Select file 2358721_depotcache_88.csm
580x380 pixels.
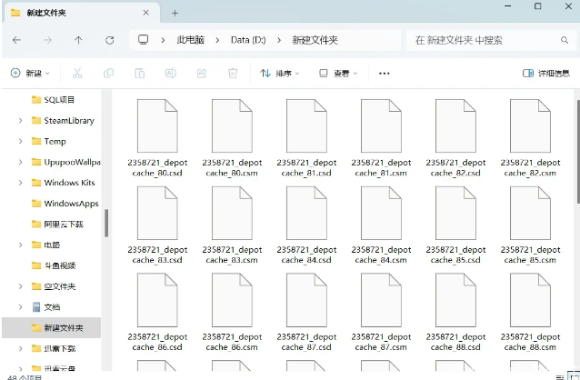(x=530, y=313)
